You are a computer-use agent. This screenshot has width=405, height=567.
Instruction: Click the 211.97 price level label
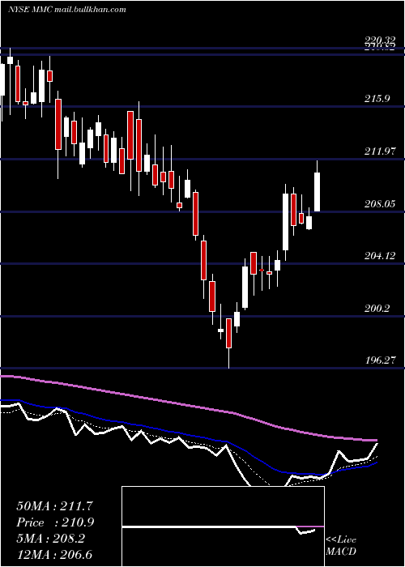pyautogui.click(x=379, y=151)
